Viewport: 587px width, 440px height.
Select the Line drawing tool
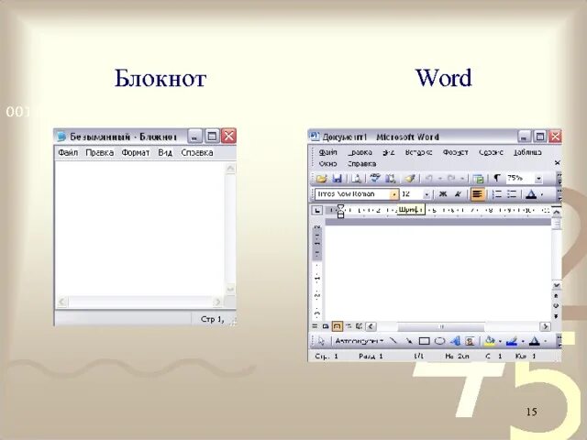[x=393, y=341]
